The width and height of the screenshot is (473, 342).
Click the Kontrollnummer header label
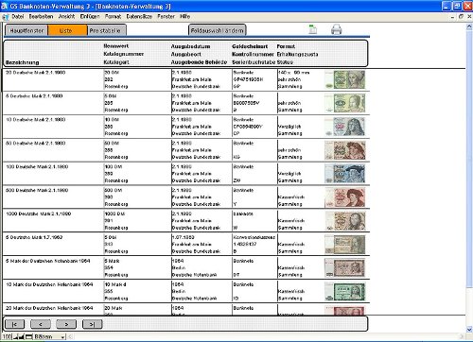click(x=253, y=54)
